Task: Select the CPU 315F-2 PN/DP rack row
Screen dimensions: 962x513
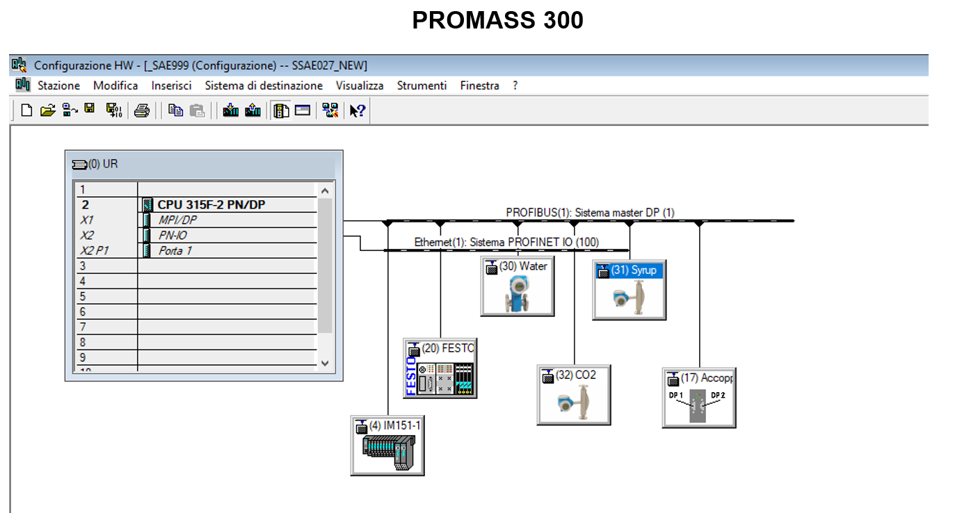Action: (x=196, y=204)
